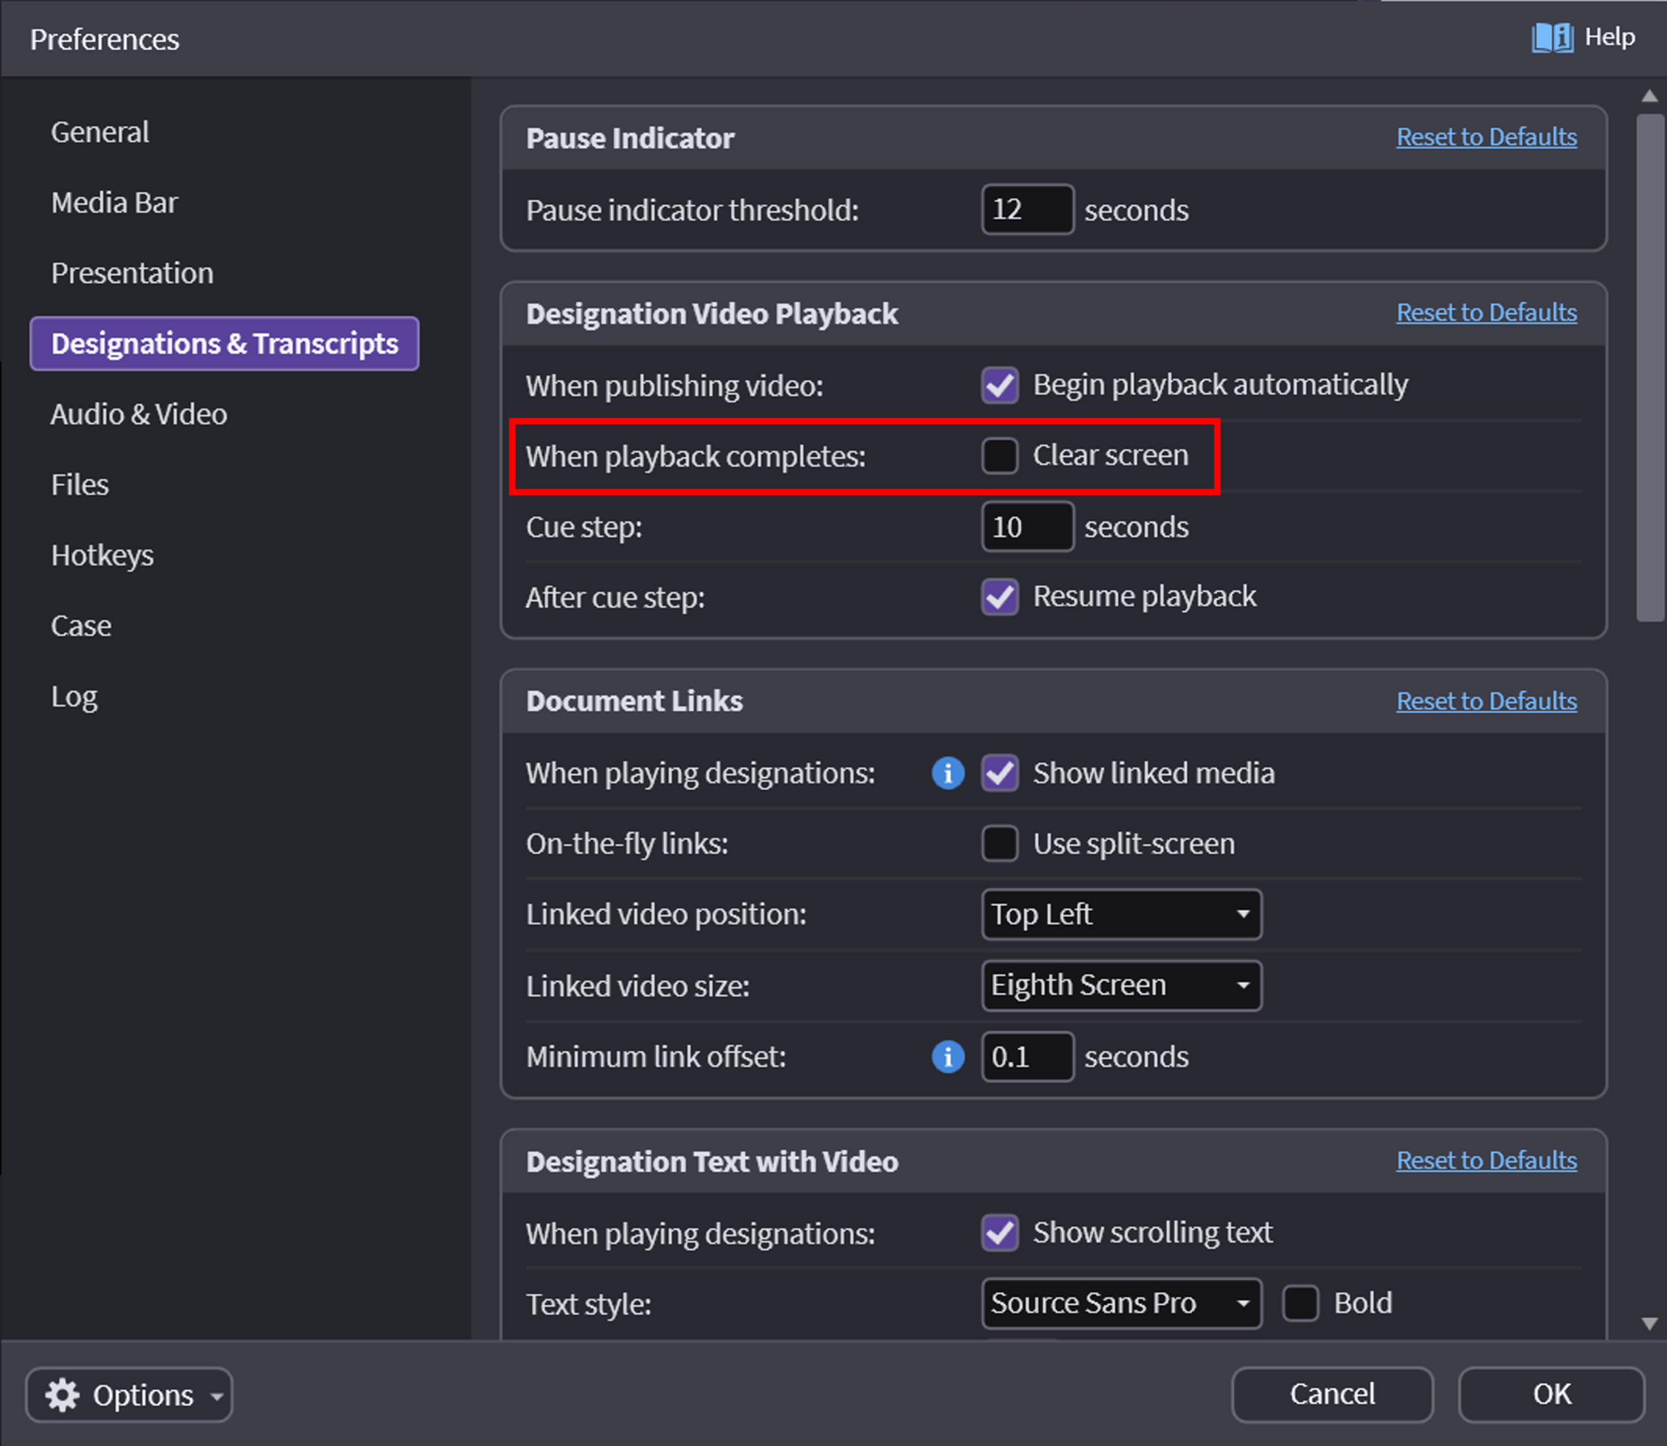Enable Bold text style checkbox
The height and width of the screenshot is (1446, 1667).
point(1300,1303)
